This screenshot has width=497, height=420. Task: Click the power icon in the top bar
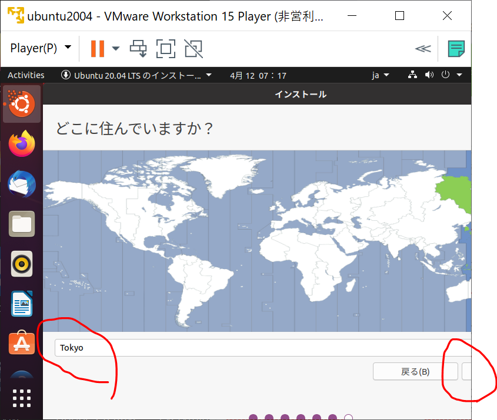[445, 75]
